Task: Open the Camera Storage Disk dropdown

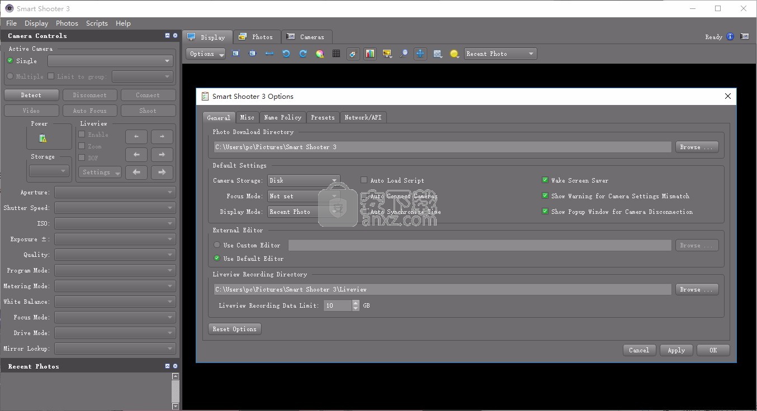Action: [304, 180]
